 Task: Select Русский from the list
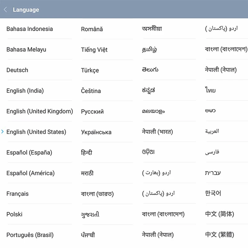[92, 112]
